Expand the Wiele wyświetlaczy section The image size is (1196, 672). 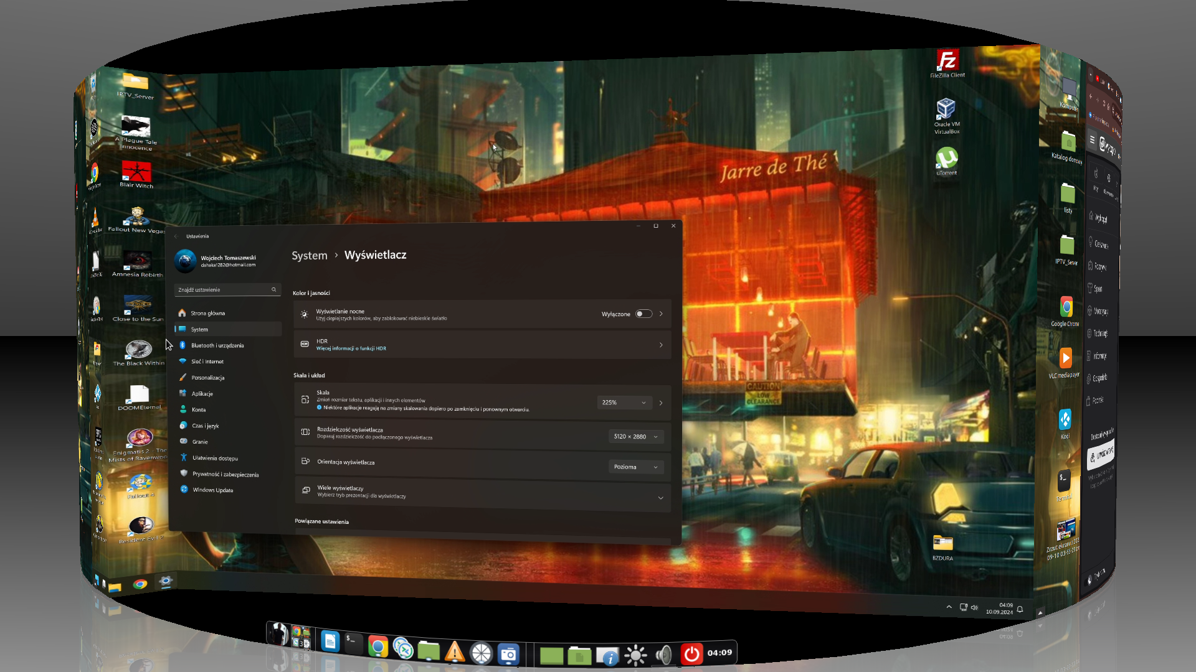coord(660,498)
